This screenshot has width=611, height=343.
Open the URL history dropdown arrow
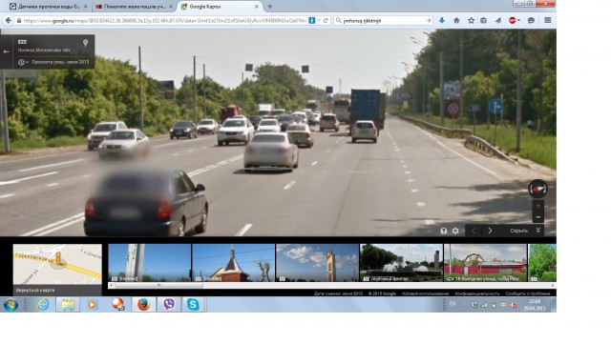point(319,21)
